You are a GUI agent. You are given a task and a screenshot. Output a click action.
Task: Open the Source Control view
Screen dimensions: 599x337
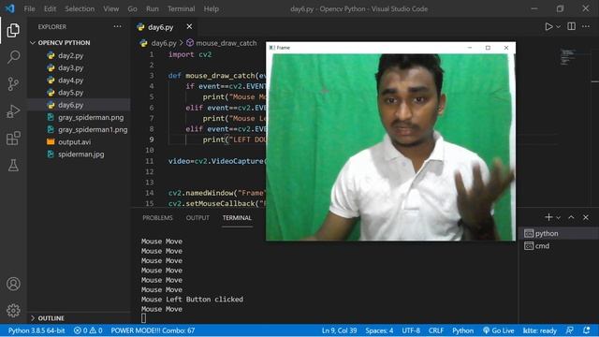[13, 84]
